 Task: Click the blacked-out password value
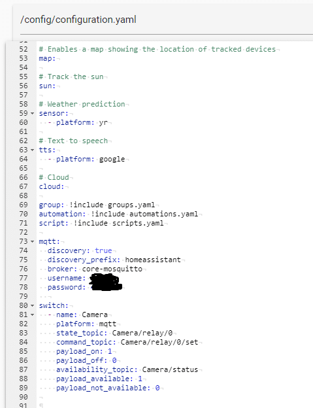coord(106,287)
